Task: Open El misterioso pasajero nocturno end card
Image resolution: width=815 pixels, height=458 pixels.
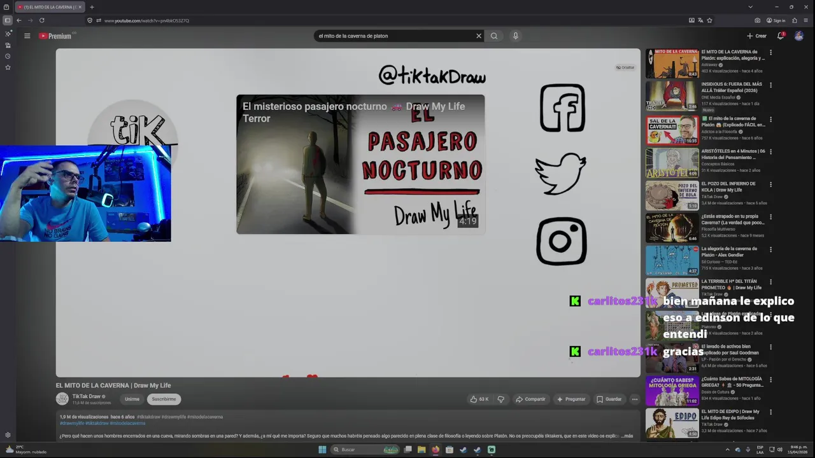Action: pos(360,164)
